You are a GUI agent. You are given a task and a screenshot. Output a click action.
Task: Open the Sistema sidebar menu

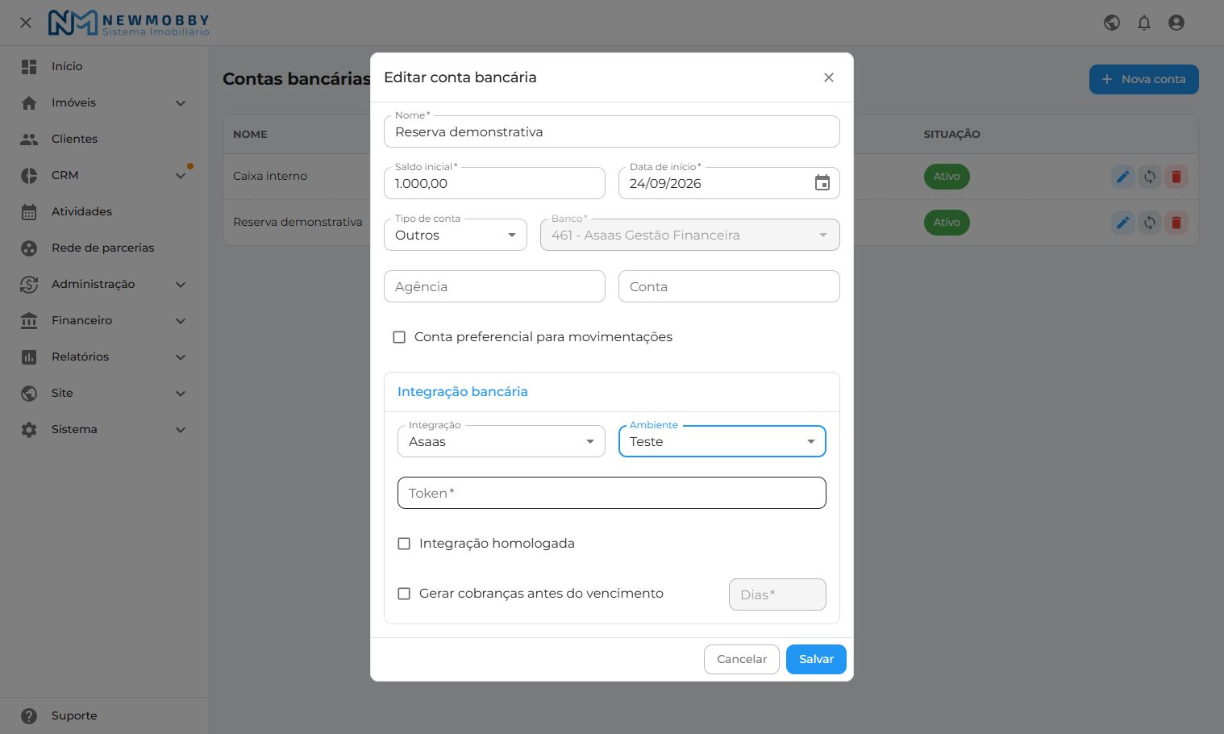(104, 430)
